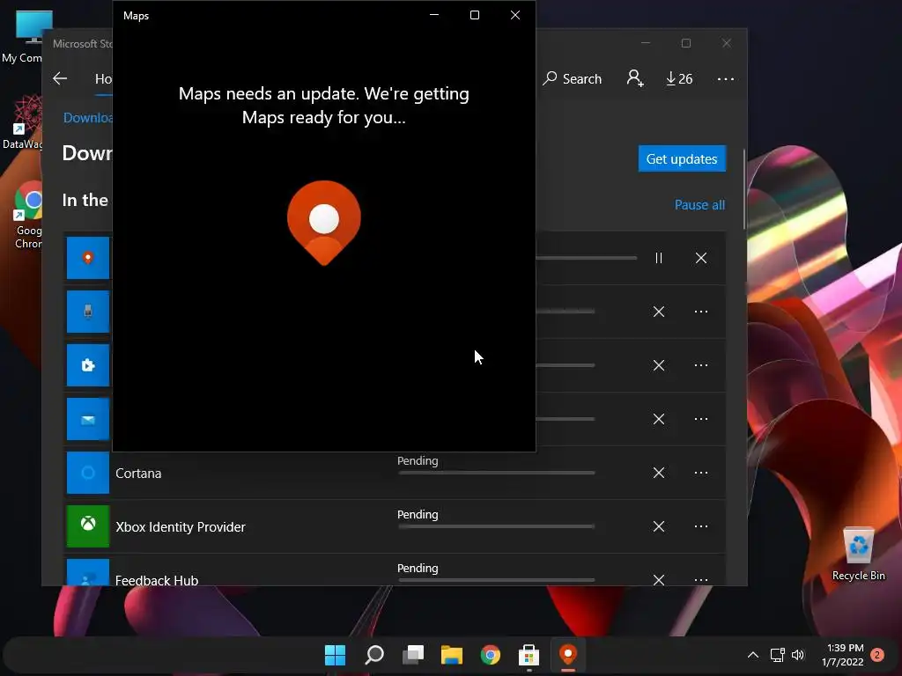Show hidden system tray icons
Viewport: 902px width, 676px height.
[x=752, y=655]
